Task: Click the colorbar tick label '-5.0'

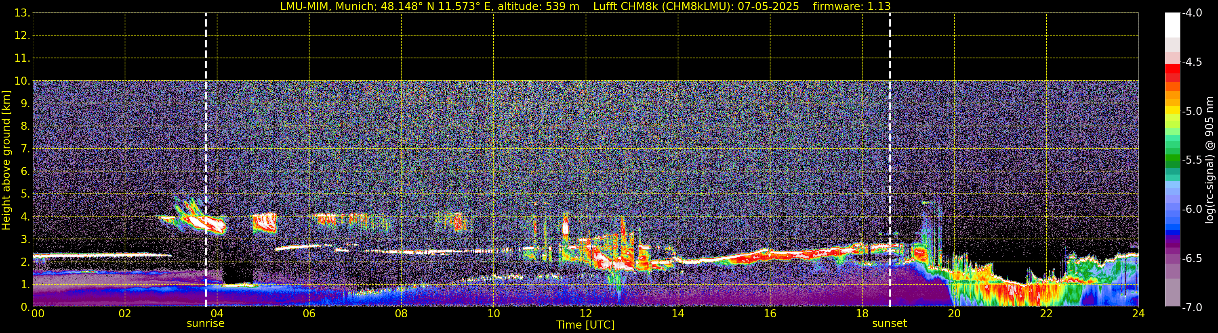Action: [1191, 111]
